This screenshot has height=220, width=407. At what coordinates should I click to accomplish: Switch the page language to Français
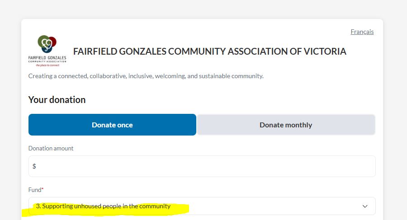click(x=362, y=32)
